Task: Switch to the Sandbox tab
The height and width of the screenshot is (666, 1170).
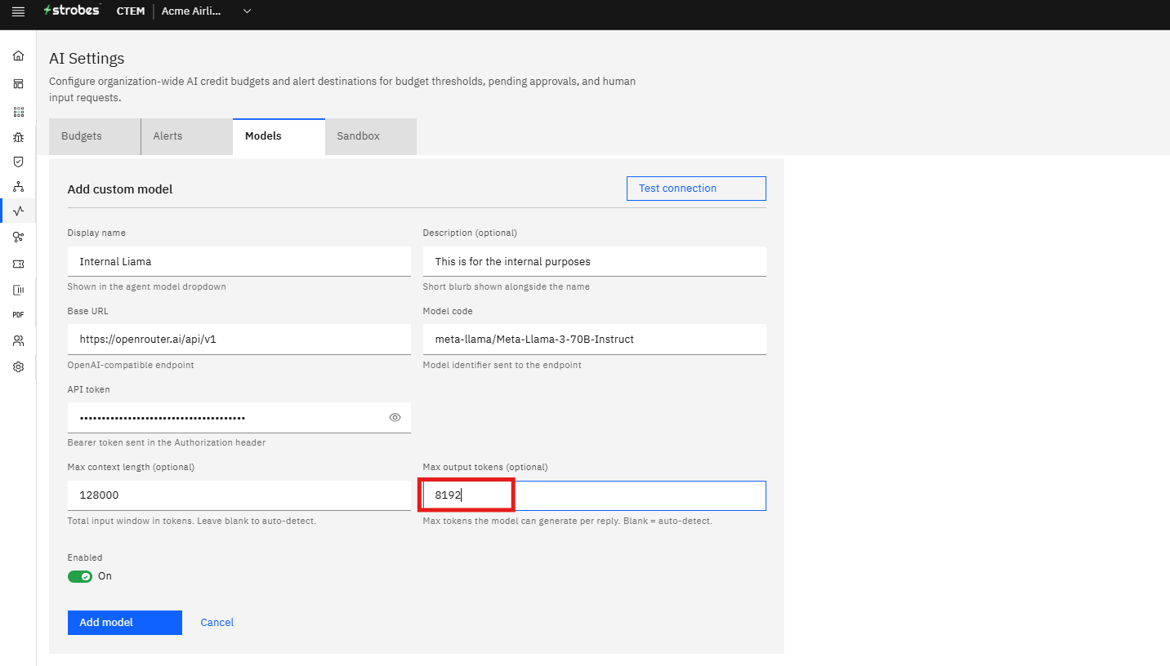Action: point(371,136)
